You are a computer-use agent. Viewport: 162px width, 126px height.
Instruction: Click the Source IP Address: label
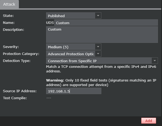click(20, 91)
